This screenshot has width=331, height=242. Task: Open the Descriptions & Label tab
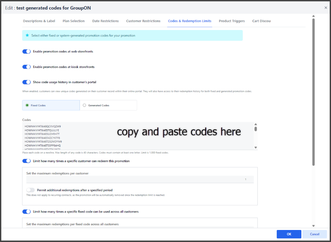tap(39, 21)
